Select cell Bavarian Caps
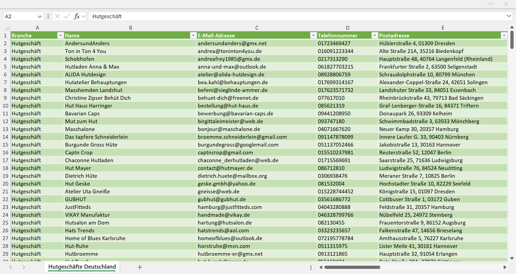This screenshot has width=516, height=274. pyautogui.click(x=130, y=113)
